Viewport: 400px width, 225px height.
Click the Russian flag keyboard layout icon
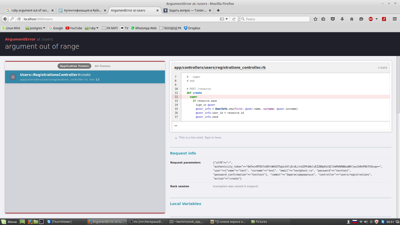355,222
